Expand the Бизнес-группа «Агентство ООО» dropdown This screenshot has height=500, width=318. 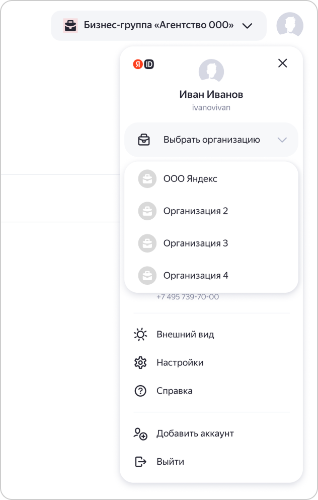247,26
